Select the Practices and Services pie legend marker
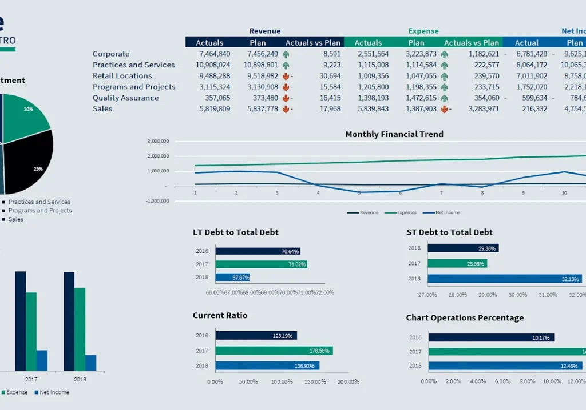This screenshot has height=410, width=586. click(4, 202)
